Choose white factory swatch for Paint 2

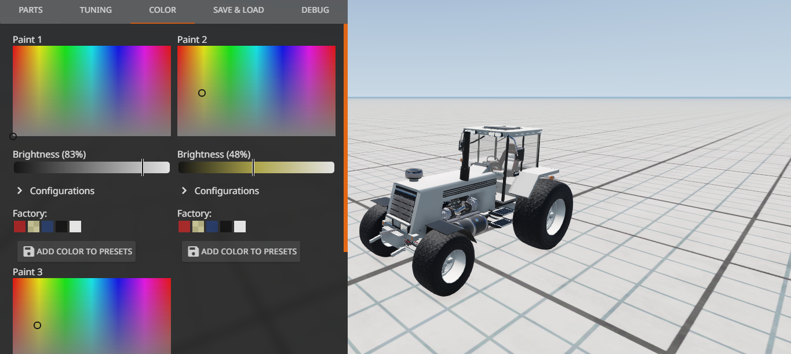(240, 227)
